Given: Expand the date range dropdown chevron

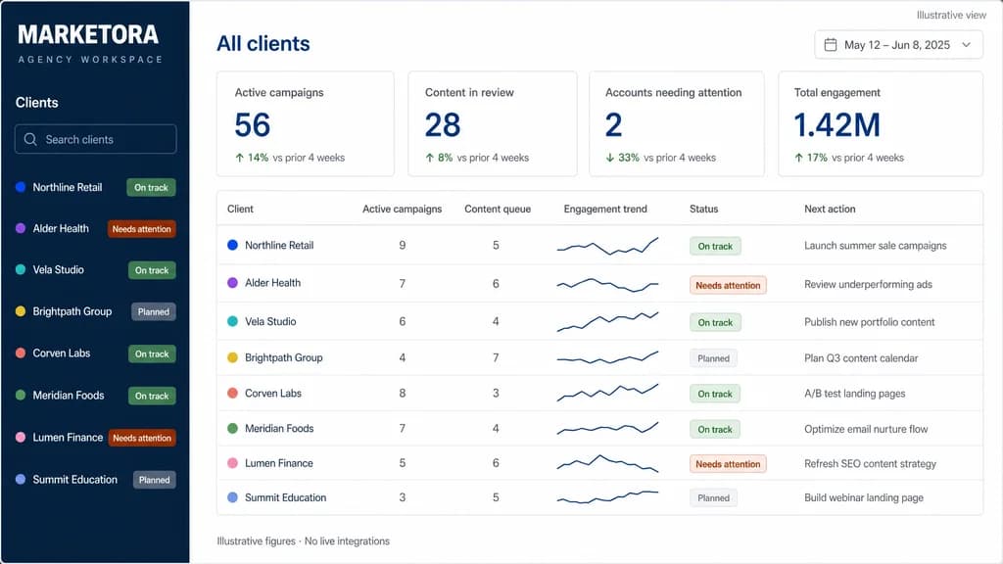Looking at the screenshot, I should tap(966, 45).
